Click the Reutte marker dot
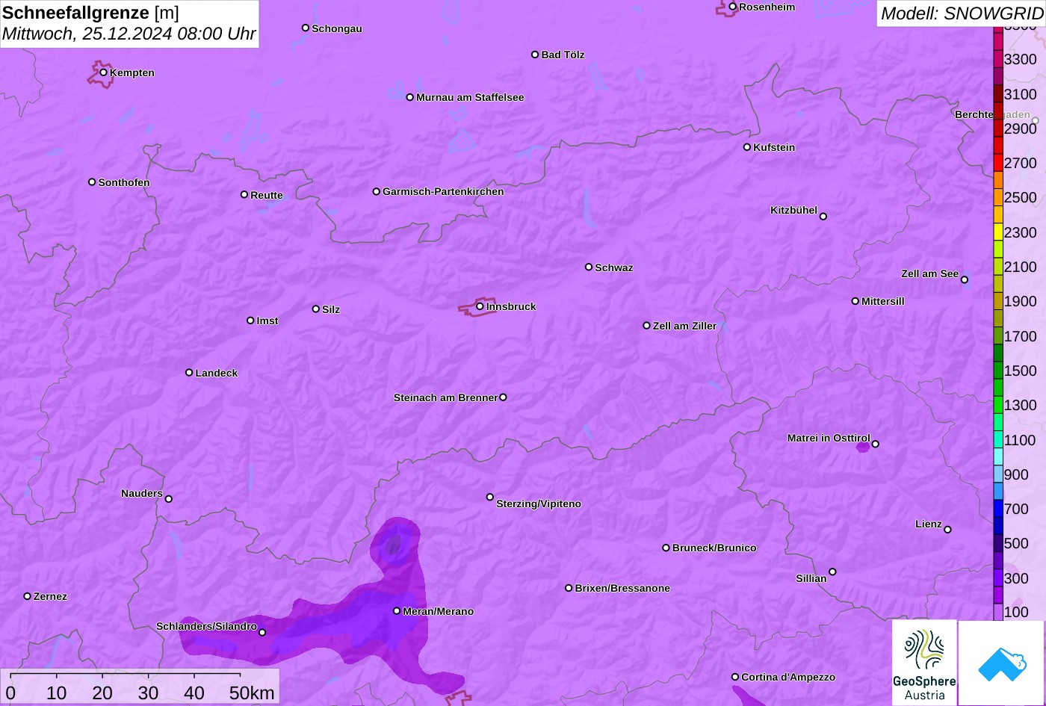 [244, 194]
